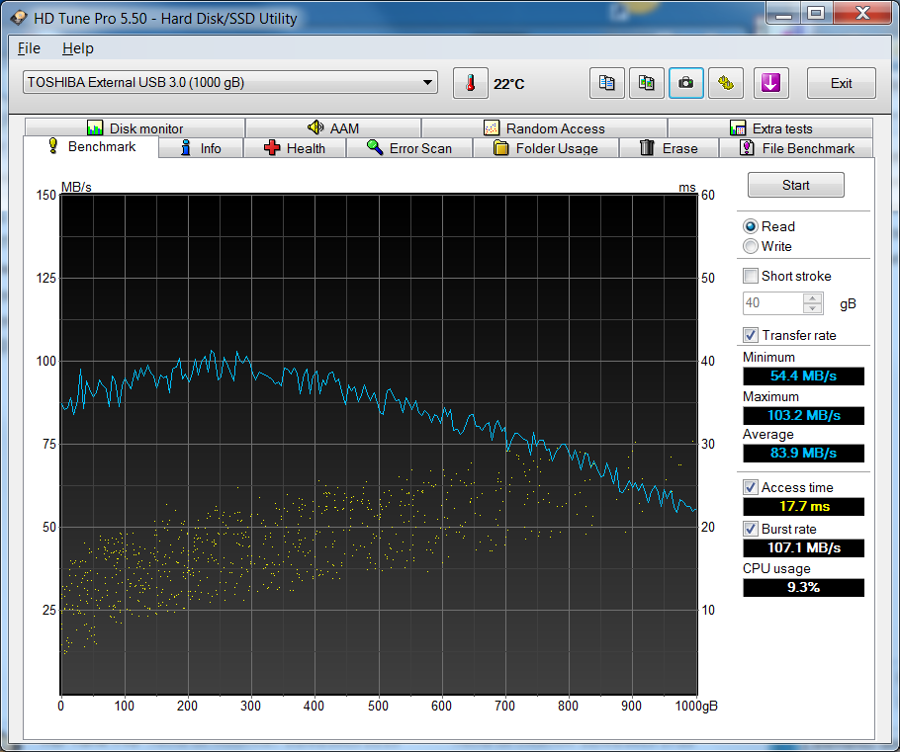Click the HD Tune Pro title bar icon
This screenshot has height=752, width=900.
click(x=19, y=18)
